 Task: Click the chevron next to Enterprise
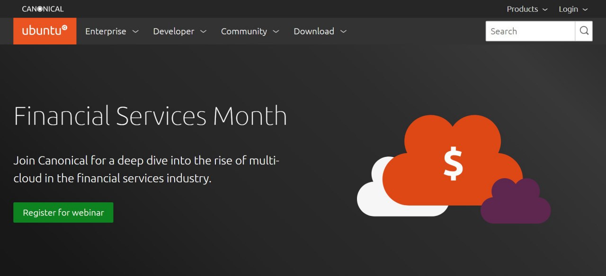pyautogui.click(x=135, y=32)
